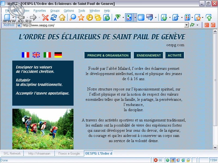Open the Forward button history dropdown arrow
The image size is (218, 163).
click(39, 18)
